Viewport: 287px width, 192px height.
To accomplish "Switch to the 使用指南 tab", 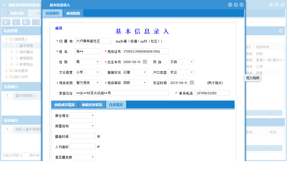I will click(x=74, y=13).
